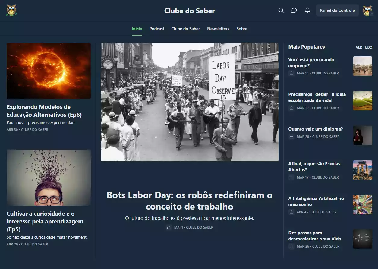Open Explorando Modelos de Educação Alternativos article

[44, 111]
